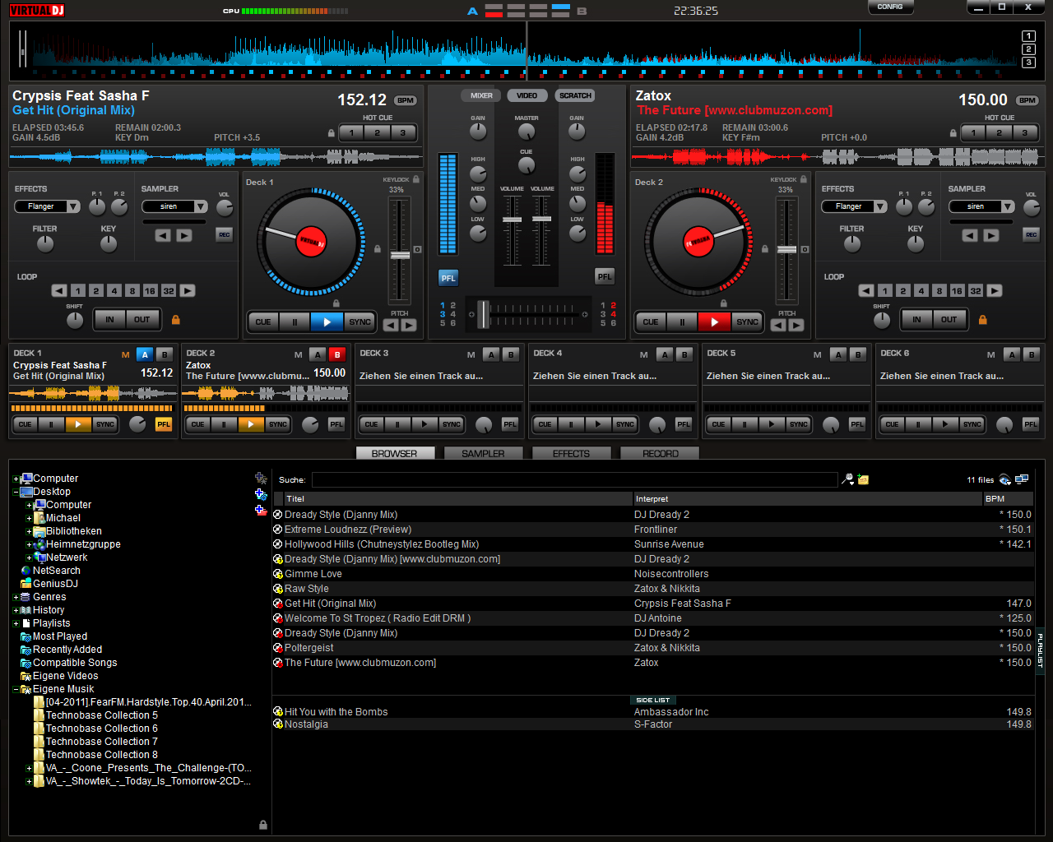Assign mini Deck 2 to crossfader B

tap(337, 354)
